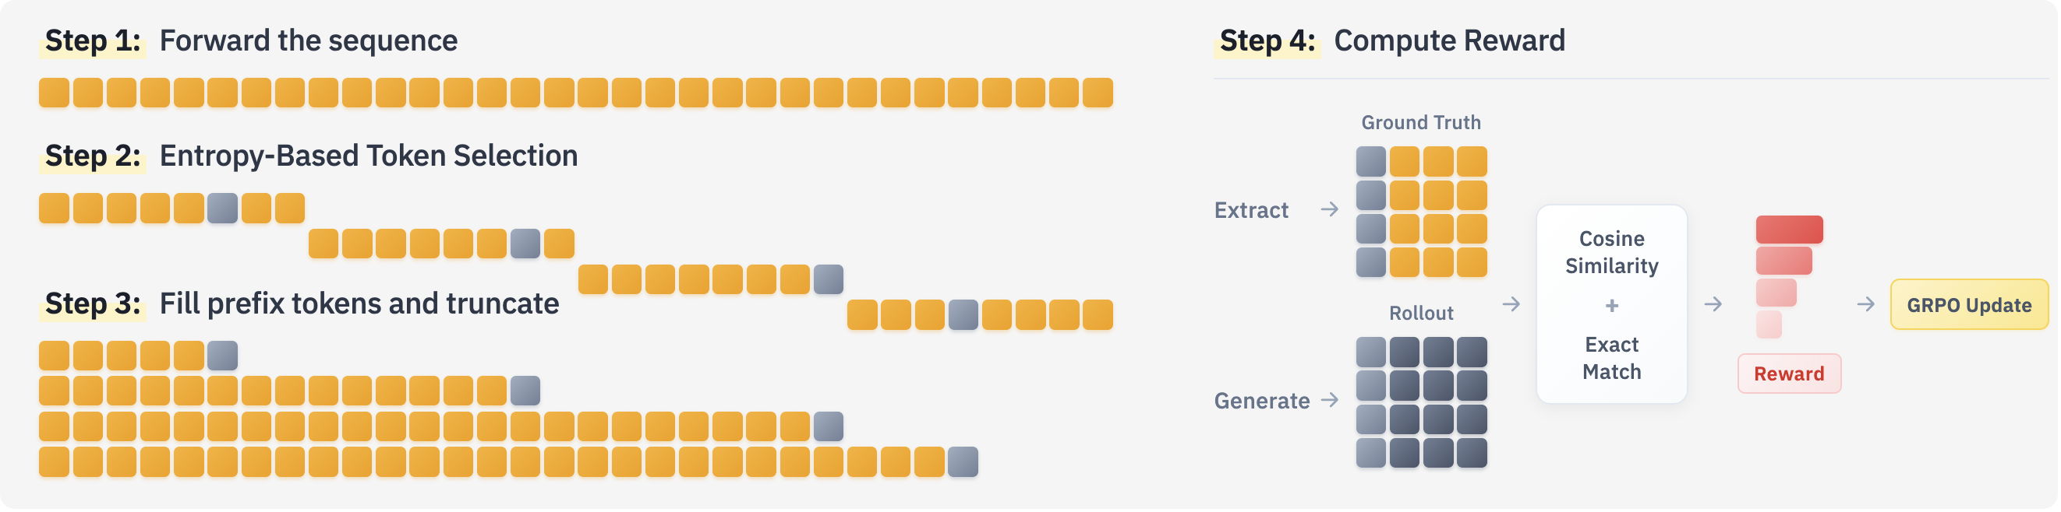Click the arrow entering the Cosine Similarity box

(1511, 304)
